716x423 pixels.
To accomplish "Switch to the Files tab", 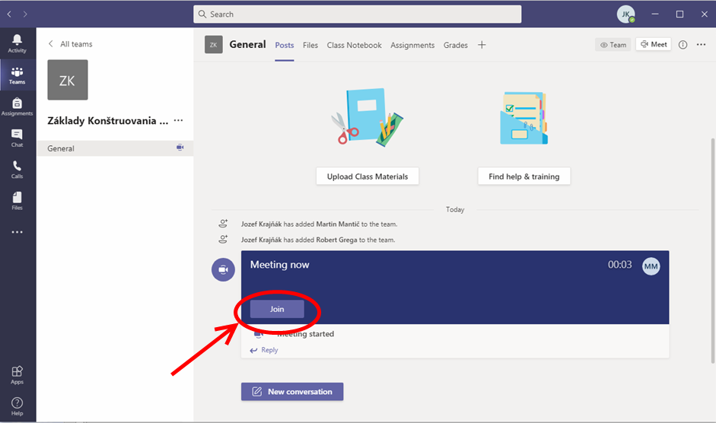I will 310,45.
